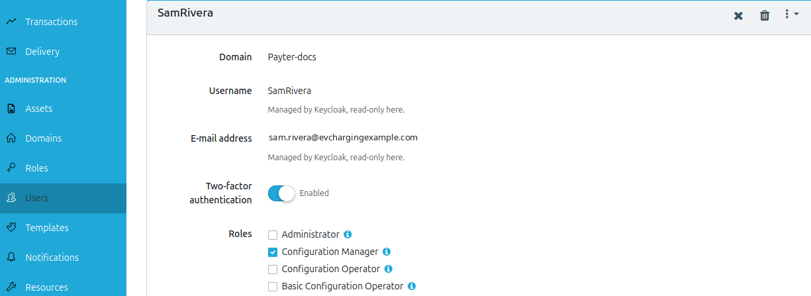Check the Administrator role checkbox
Screen dimensions: 811x296
273,234
